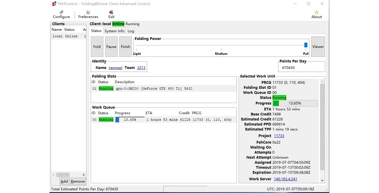Click the Add client button
The width and height of the screenshot is (379, 193).
[x=64, y=181]
